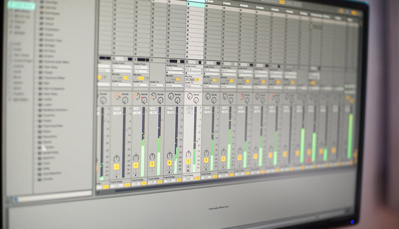Mute track 8 using its activator
This screenshot has height=229, width=399.
pyautogui.click(x=206, y=160)
